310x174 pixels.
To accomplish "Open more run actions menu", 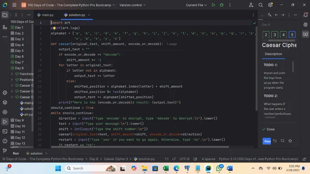I will click(x=230, y=5).
